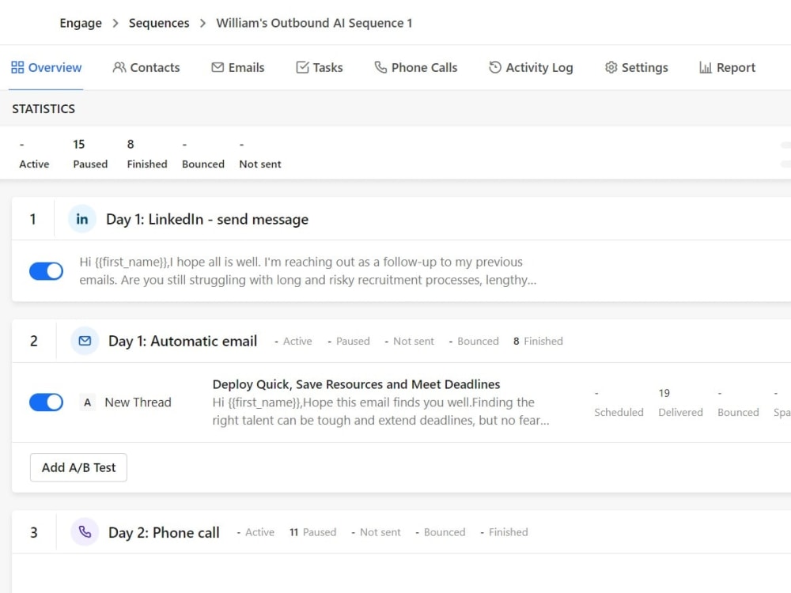The width and height of the screenshot is (791, 593).
Task: Go to Sequences in breadcrumb
Action: (x=159, y=23)
